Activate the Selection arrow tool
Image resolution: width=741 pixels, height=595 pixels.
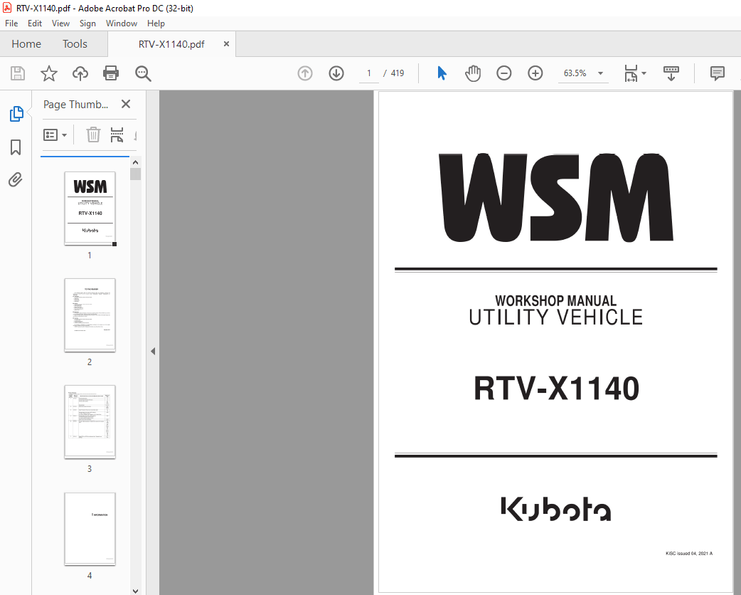point(442,73)
